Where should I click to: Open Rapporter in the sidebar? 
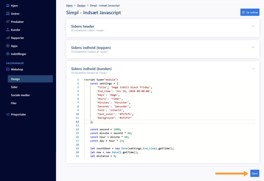(17, 38)
